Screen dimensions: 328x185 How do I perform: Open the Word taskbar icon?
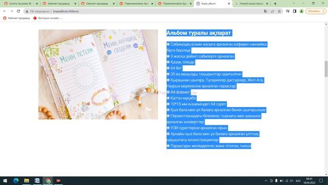point(37,180)
